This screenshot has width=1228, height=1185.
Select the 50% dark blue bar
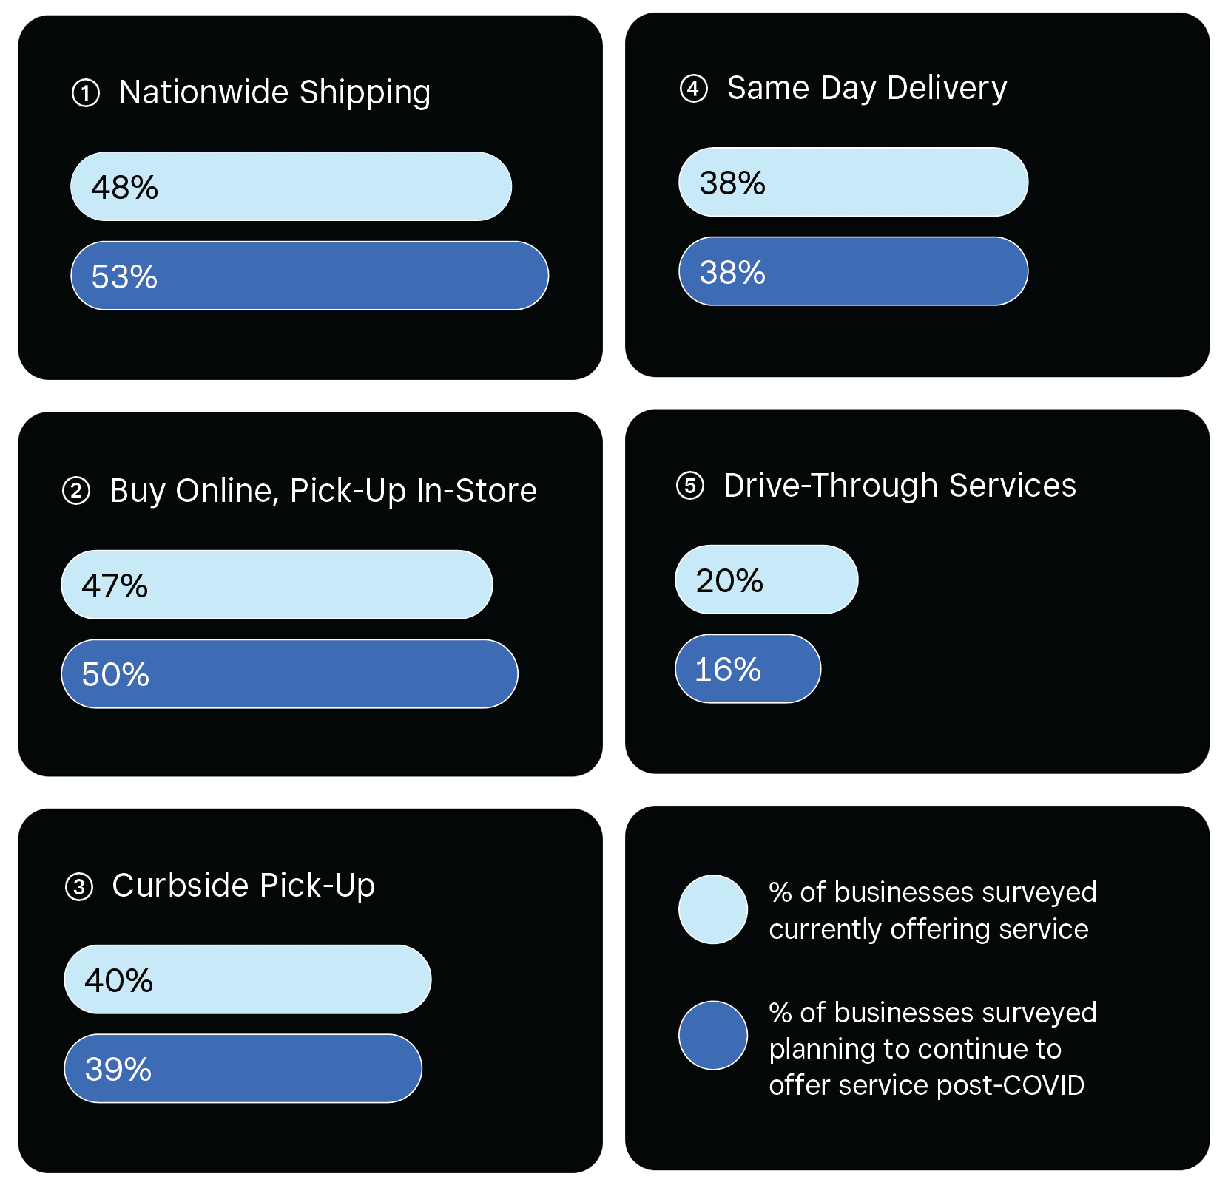coord(290,674)
